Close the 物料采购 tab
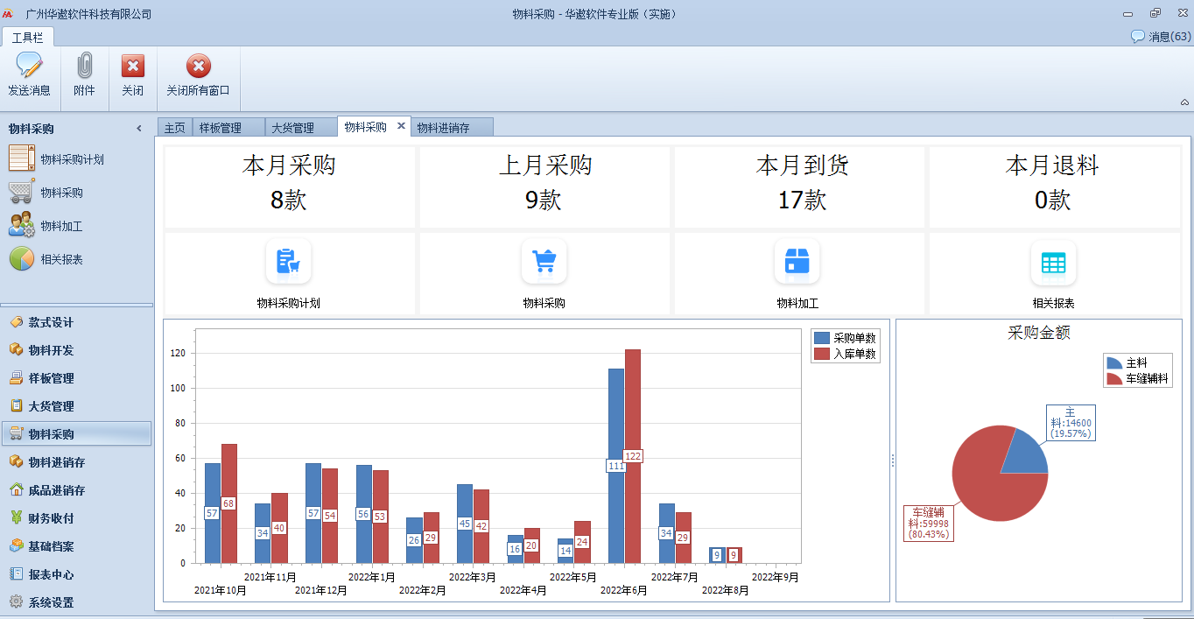The image size is (1194, 619). (x=402, y=126)
